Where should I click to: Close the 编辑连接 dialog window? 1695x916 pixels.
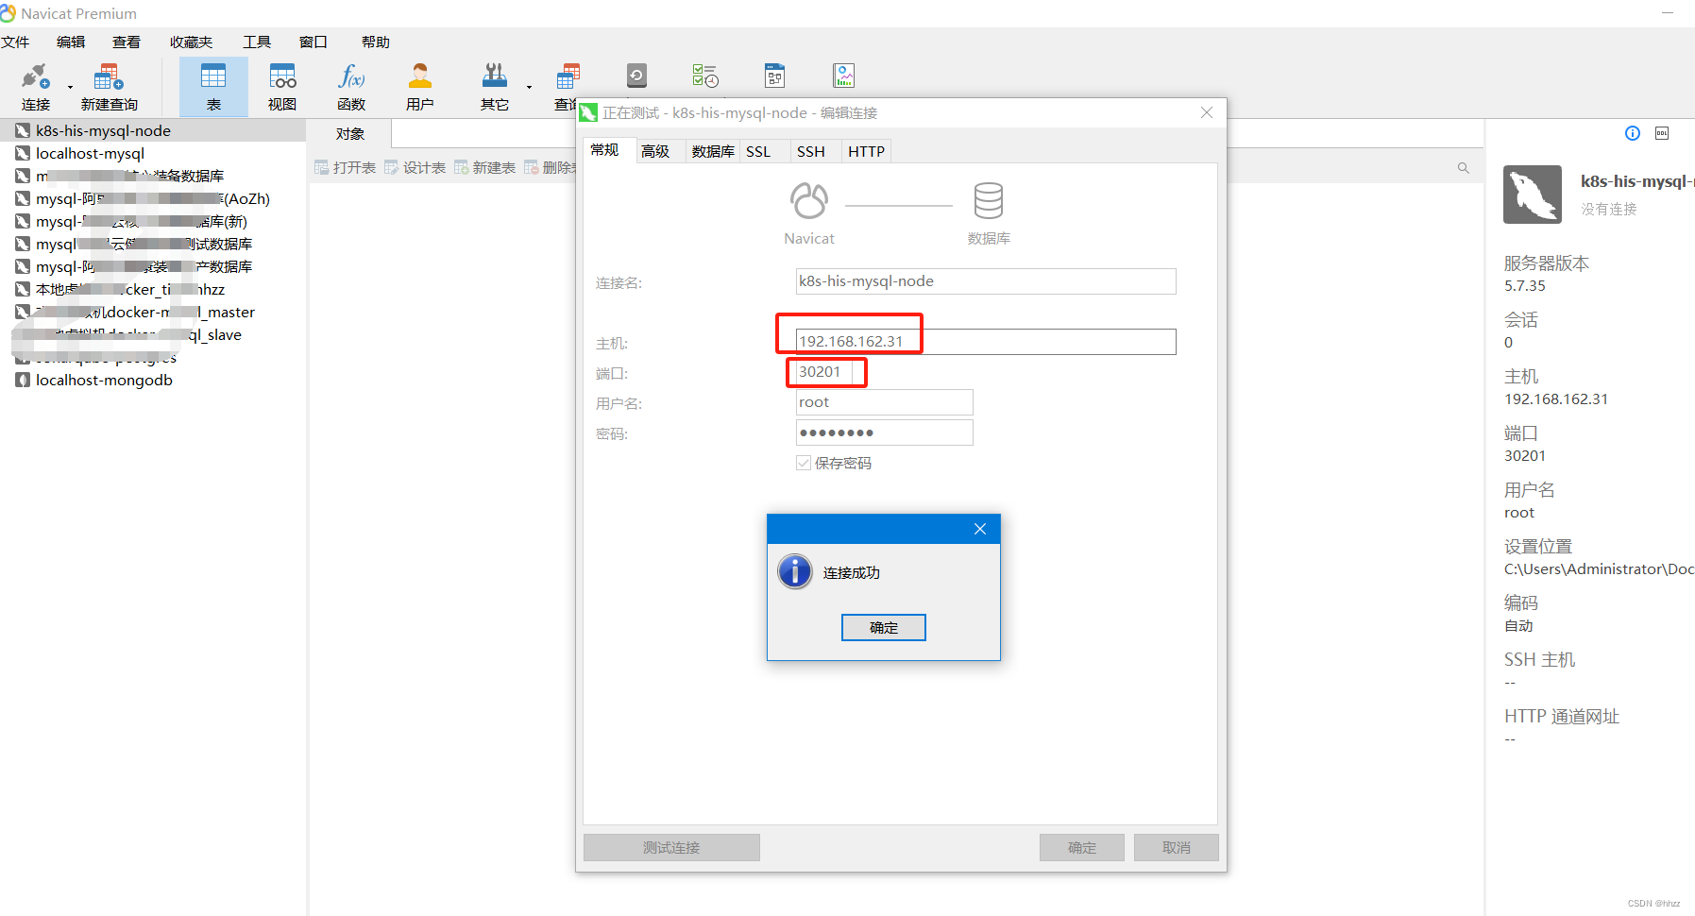[x=1207, y=112]
